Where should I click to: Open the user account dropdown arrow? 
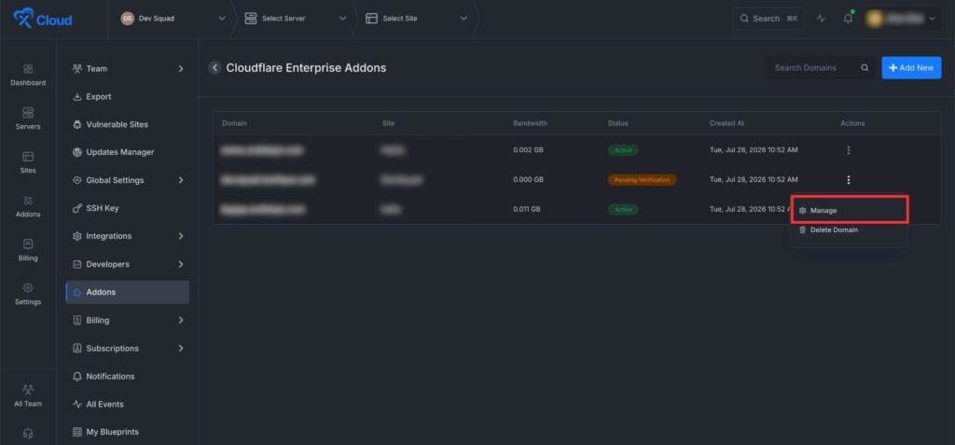pyautogui.click(x=932, y=19)
